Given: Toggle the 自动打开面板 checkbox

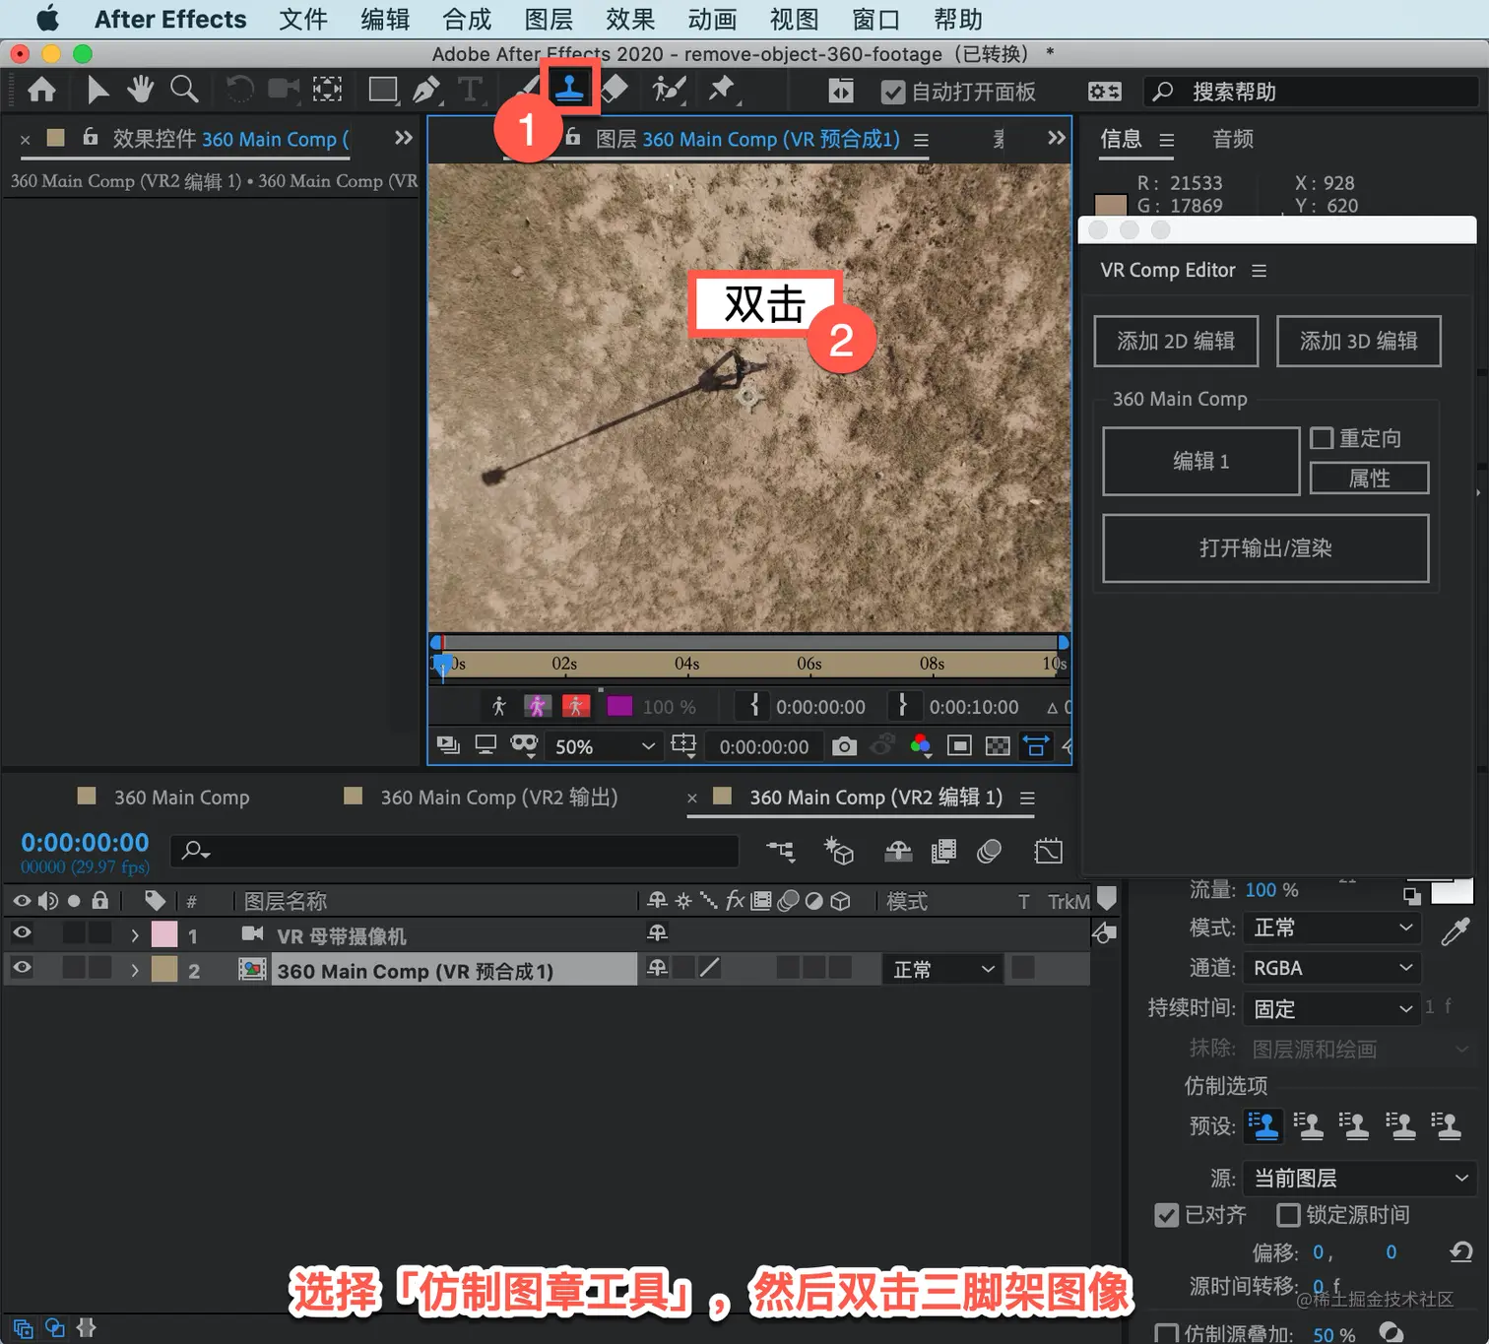Looking at the screenshot, I should click(892, 93).
